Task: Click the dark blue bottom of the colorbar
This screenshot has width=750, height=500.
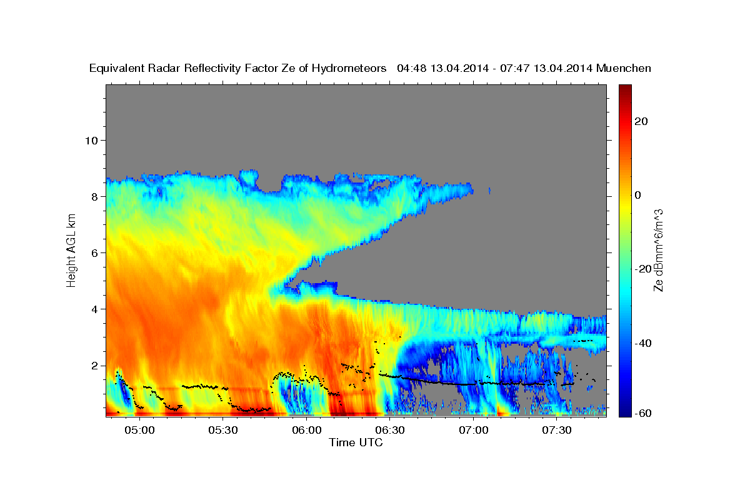Action: click(x=624, y=410)
